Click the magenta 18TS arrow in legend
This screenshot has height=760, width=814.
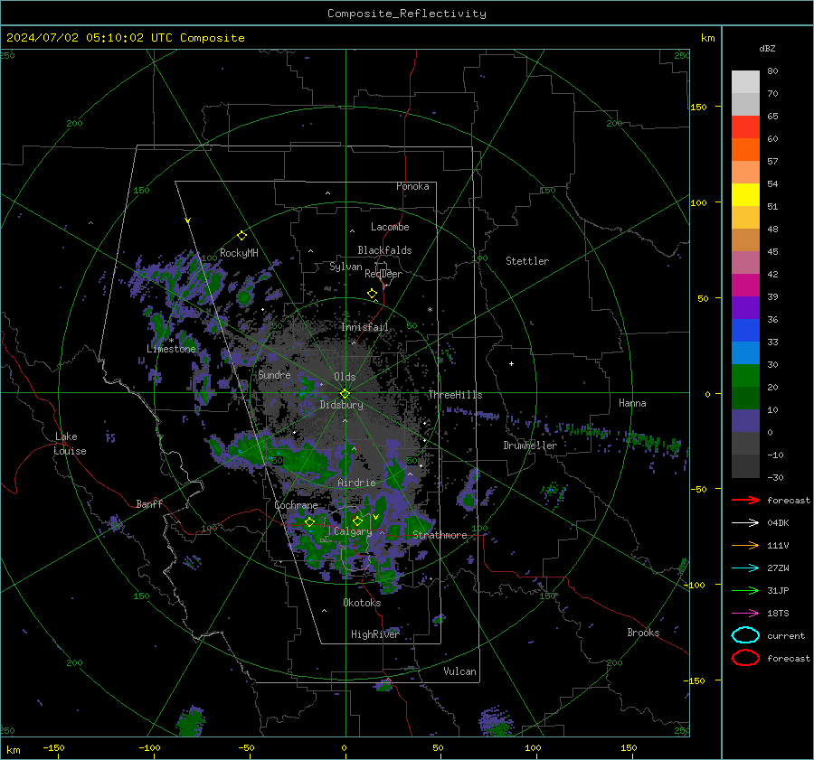click(x=745, y=614)
